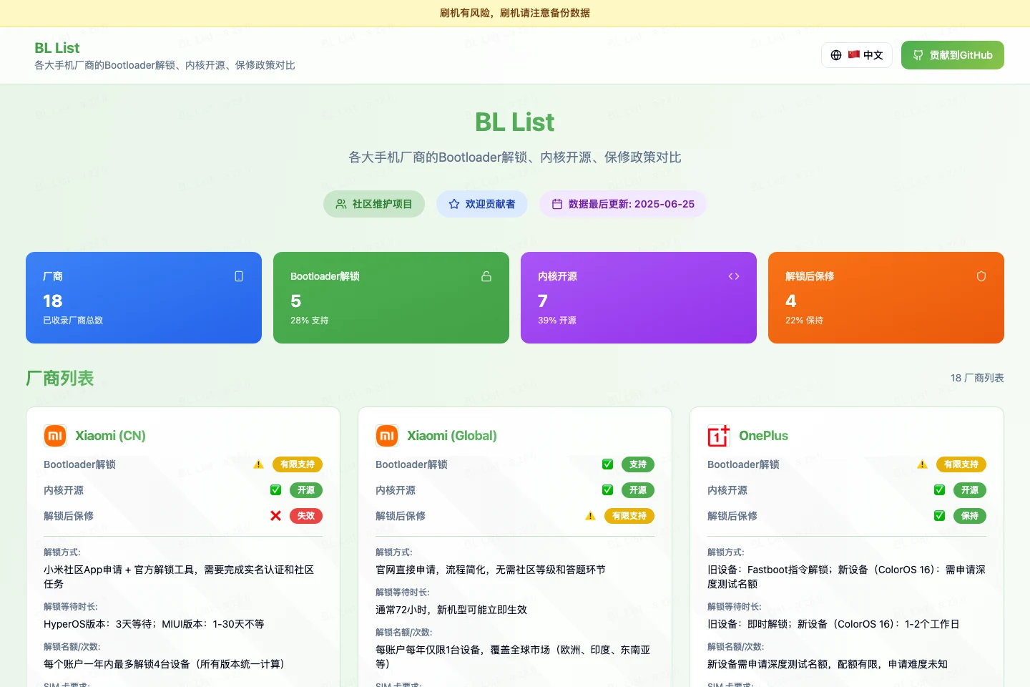The width and height of the screenshot is (1030, 687).
Task: Click the OnePlus logo icon
Action: [x=719, y=436]
